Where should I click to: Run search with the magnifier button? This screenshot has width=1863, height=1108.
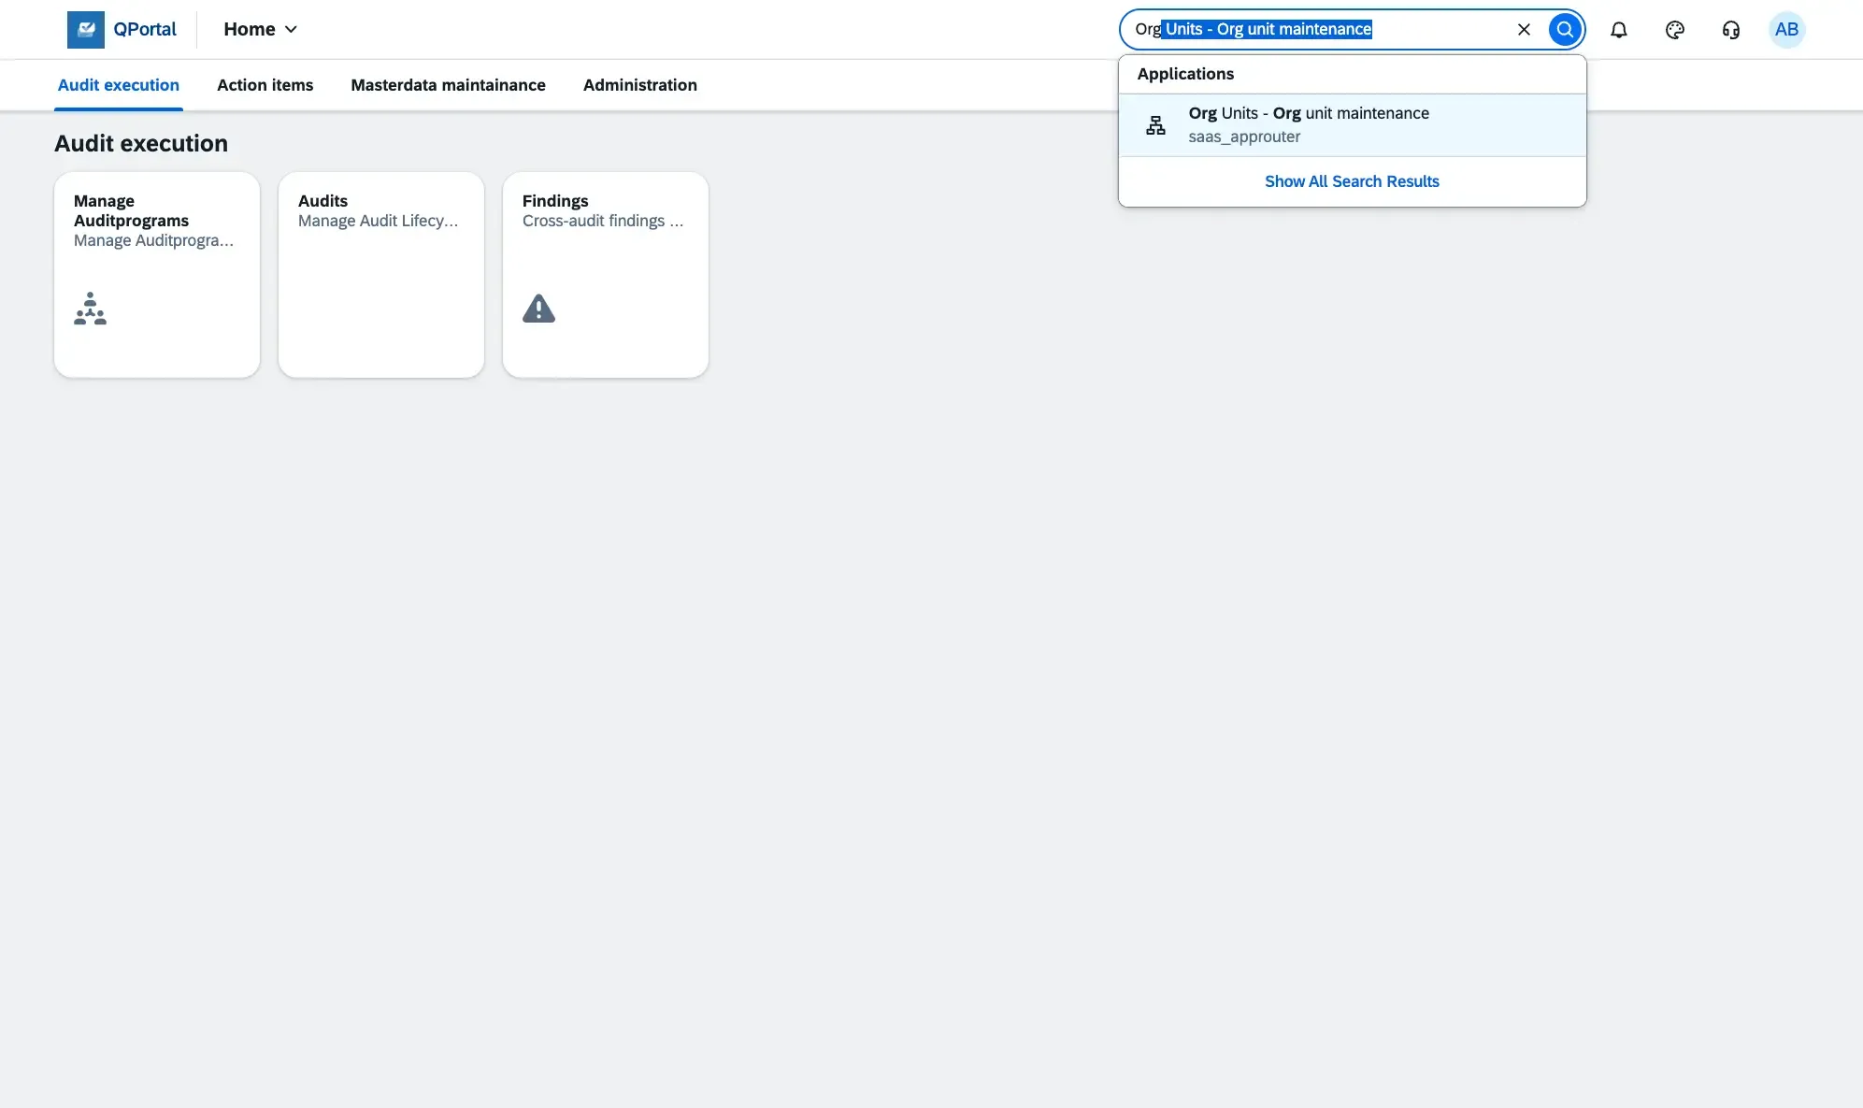(x=1565, y=29)
